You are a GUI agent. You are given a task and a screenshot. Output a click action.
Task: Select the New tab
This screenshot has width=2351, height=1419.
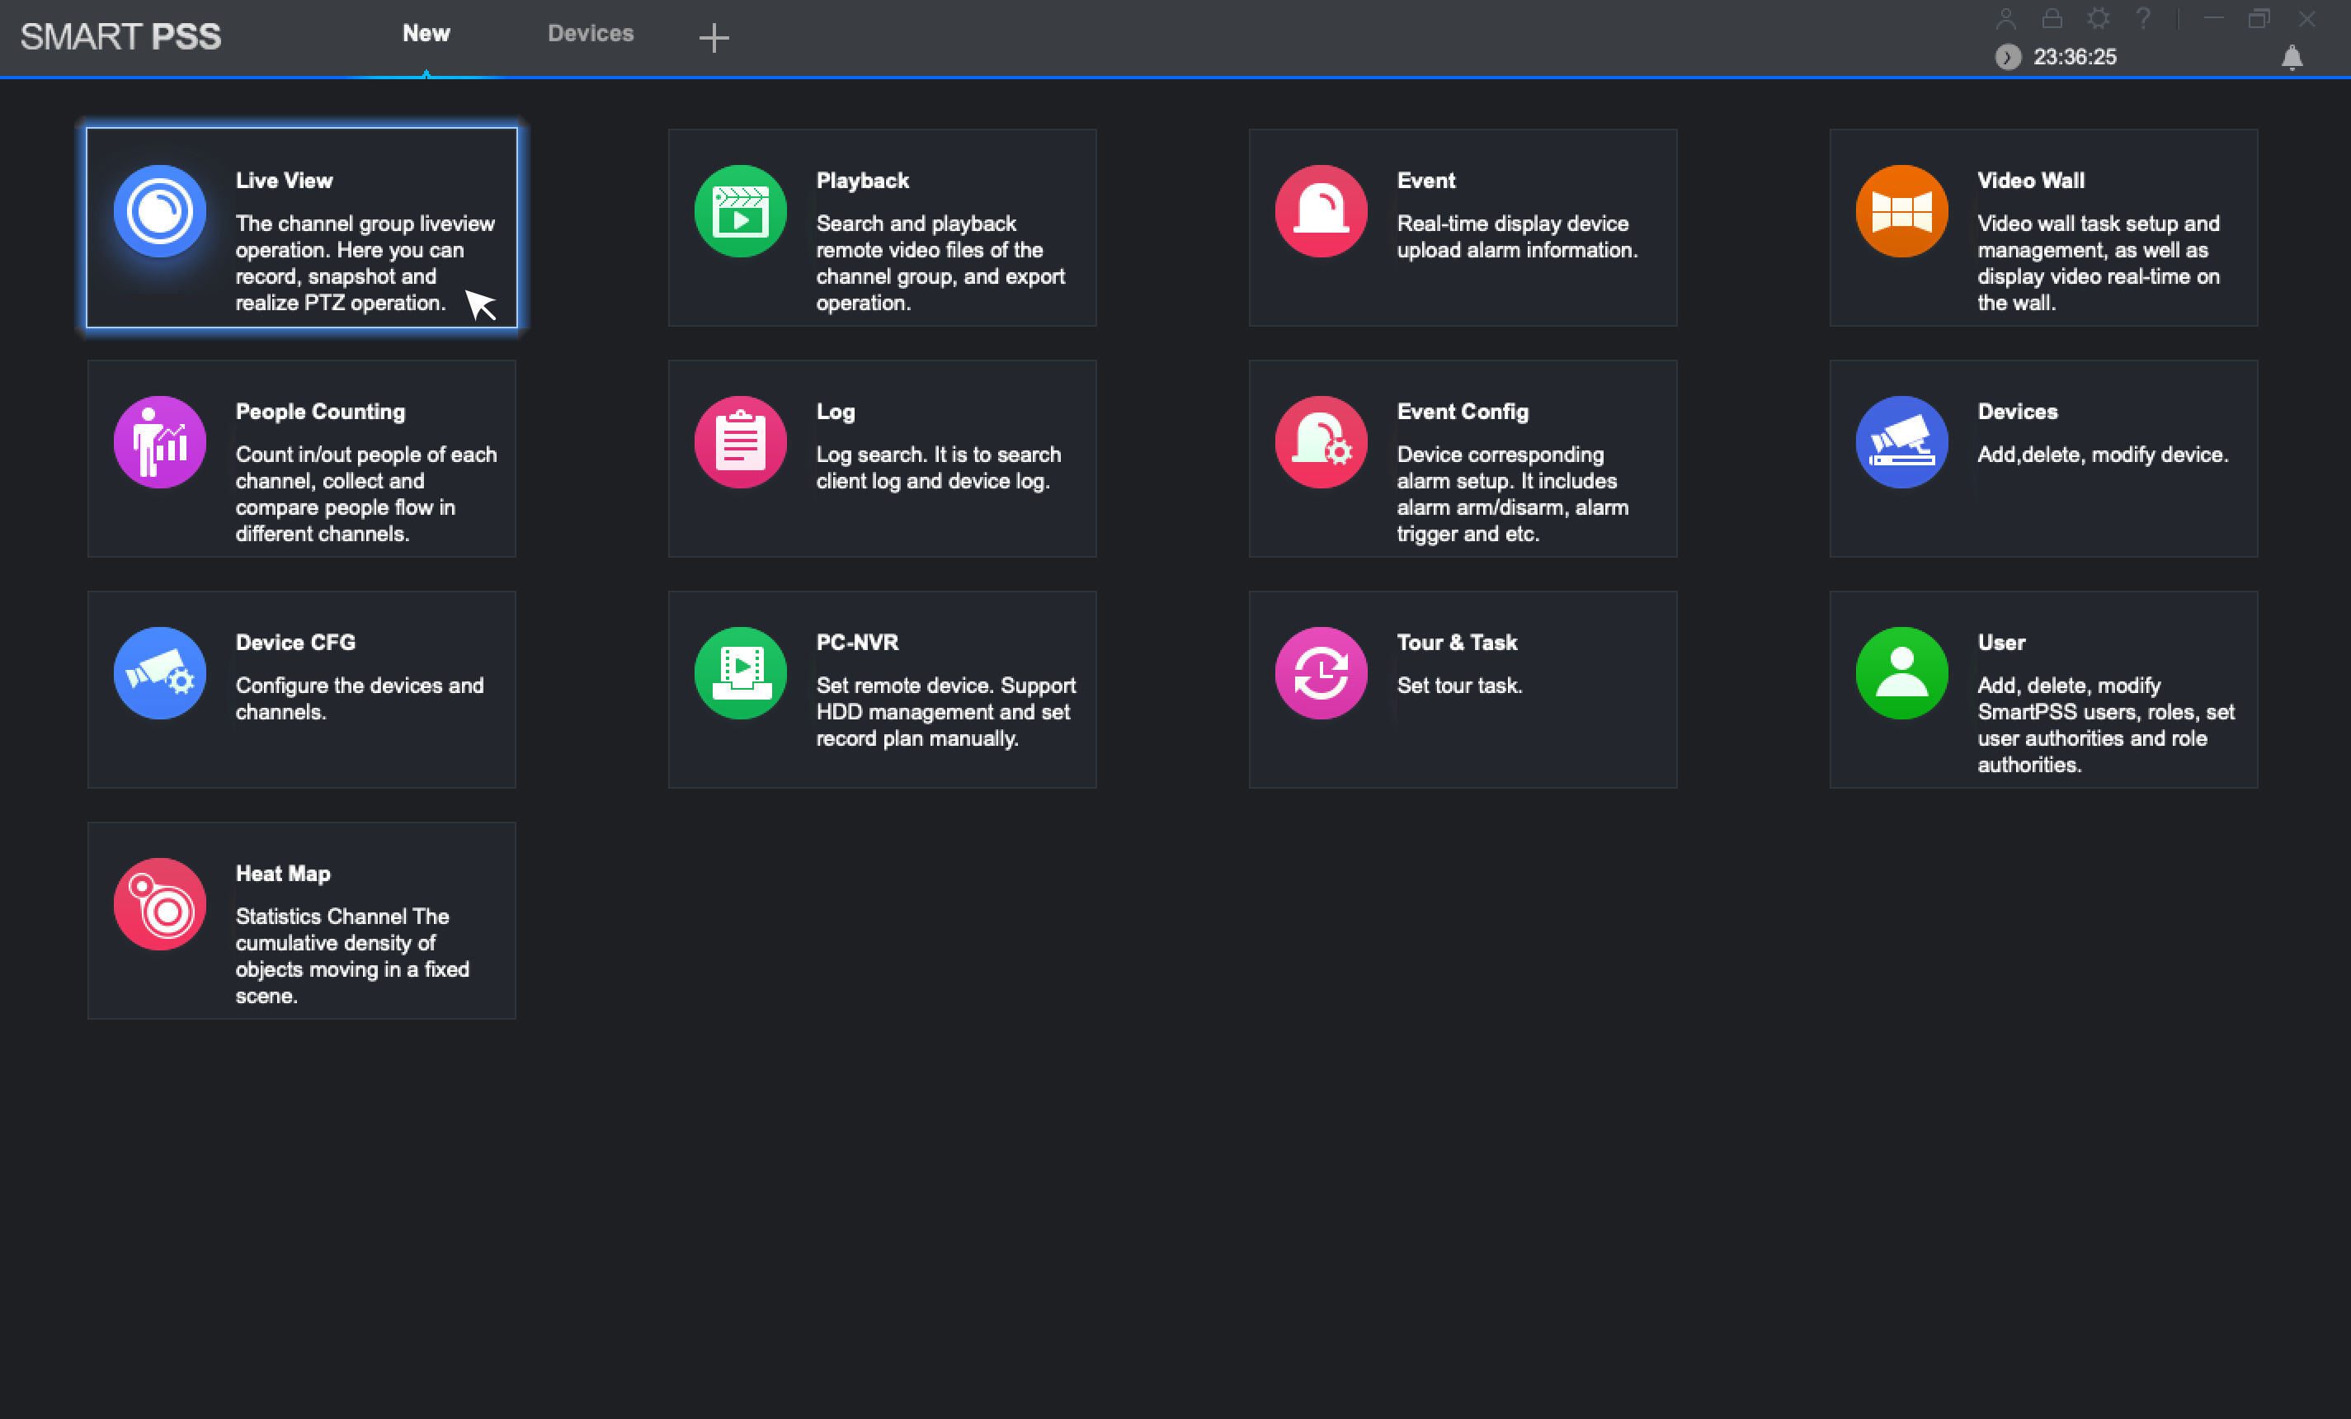[426, 33]
